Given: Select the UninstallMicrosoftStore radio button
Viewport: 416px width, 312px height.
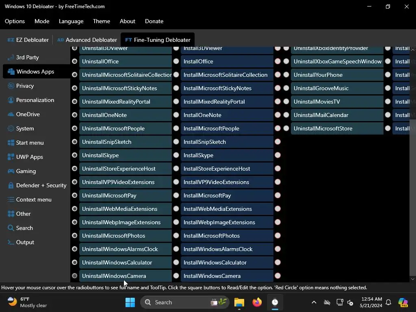Looking at the screenshot, I should (x=286, y=128).
